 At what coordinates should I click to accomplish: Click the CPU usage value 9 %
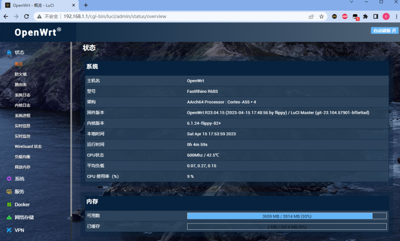[x=190, y=176]
